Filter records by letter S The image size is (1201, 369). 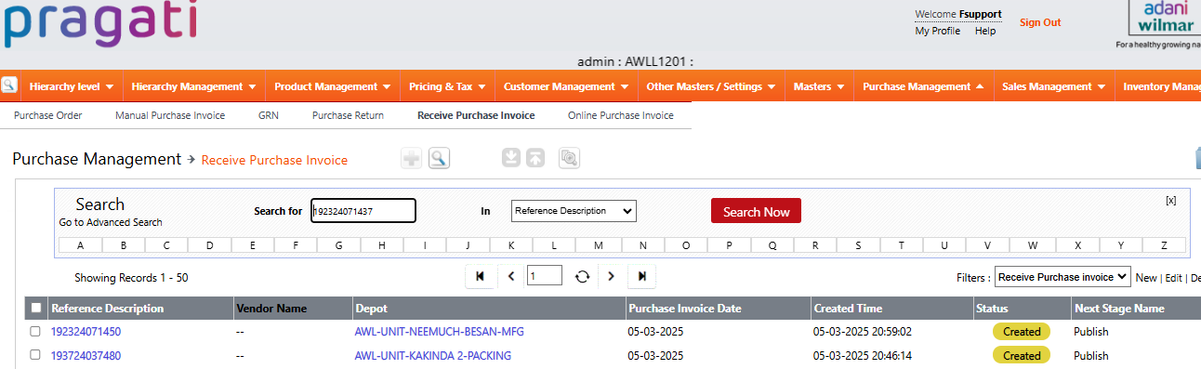click(857, 245)
